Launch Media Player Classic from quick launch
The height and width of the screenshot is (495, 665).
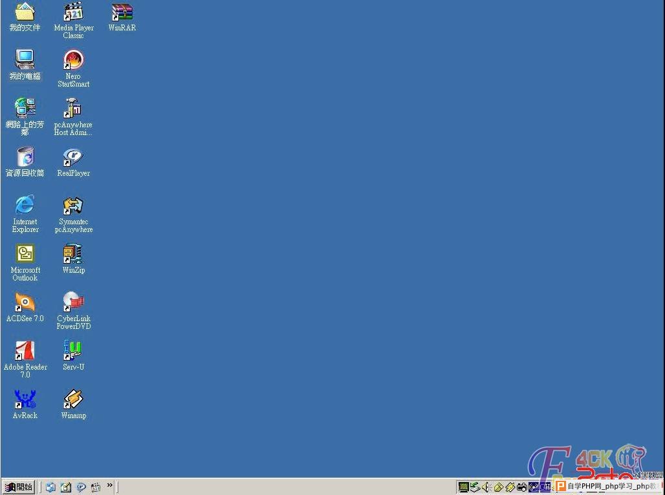96,487
